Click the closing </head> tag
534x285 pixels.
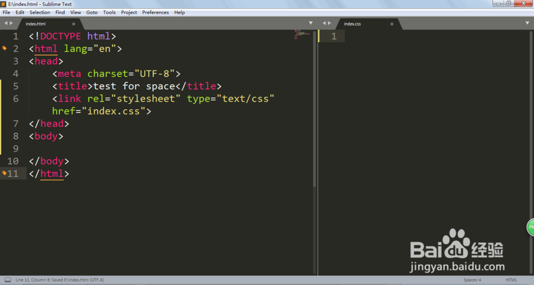click(x=49, y=124)
